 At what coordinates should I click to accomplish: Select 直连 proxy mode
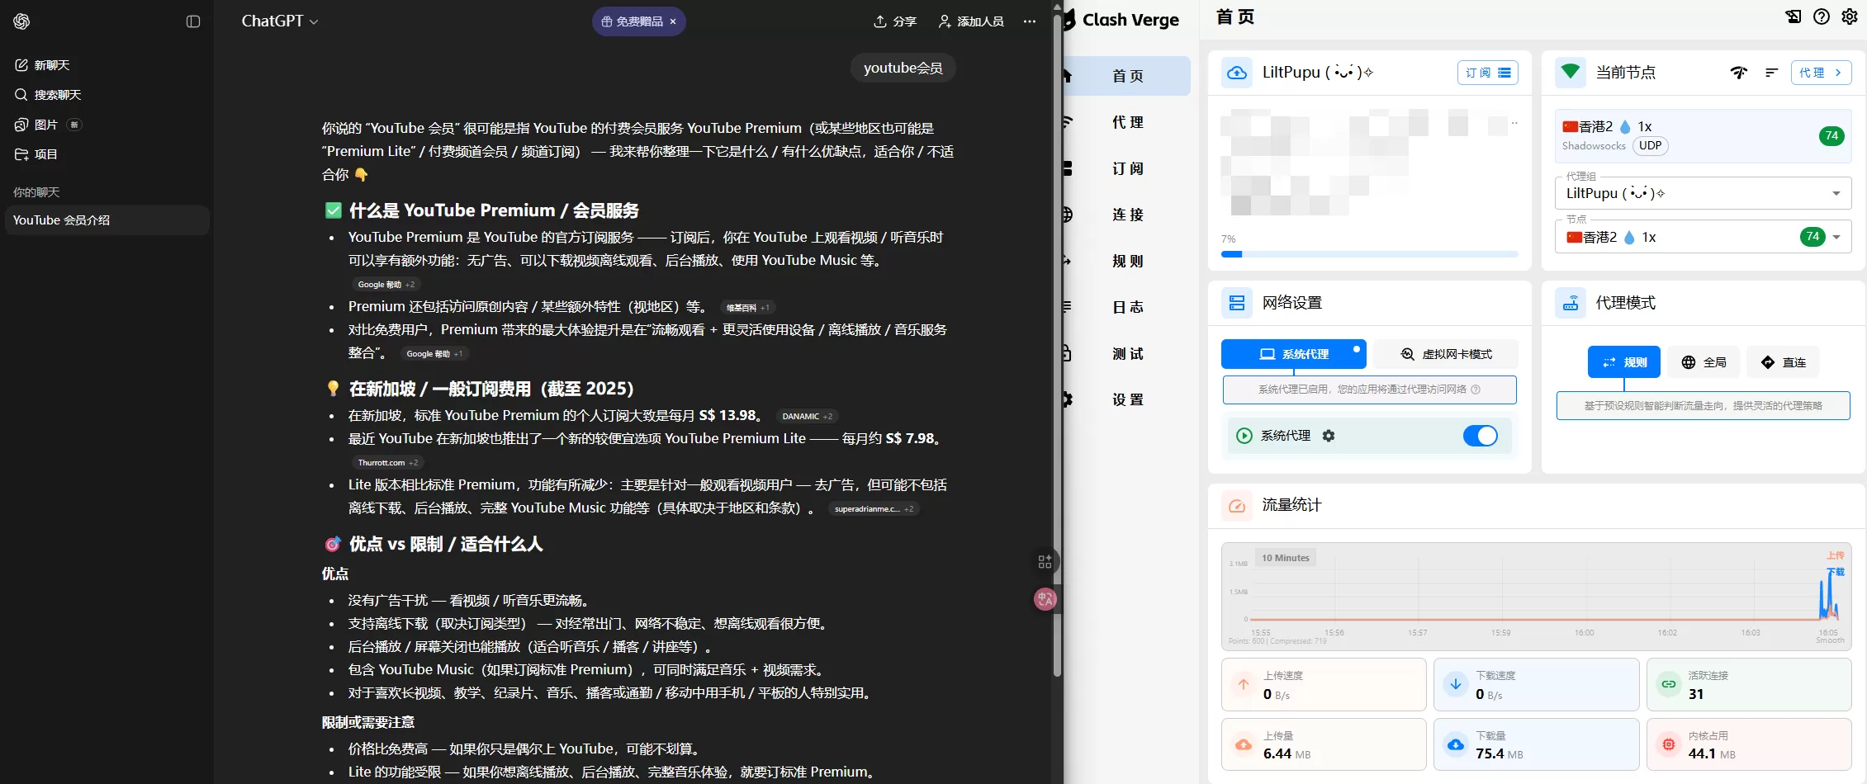(x=1784, y=362)
